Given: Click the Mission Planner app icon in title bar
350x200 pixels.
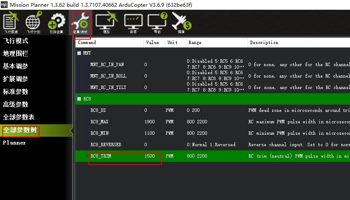Looking at the screenshot, I should 4,5.
